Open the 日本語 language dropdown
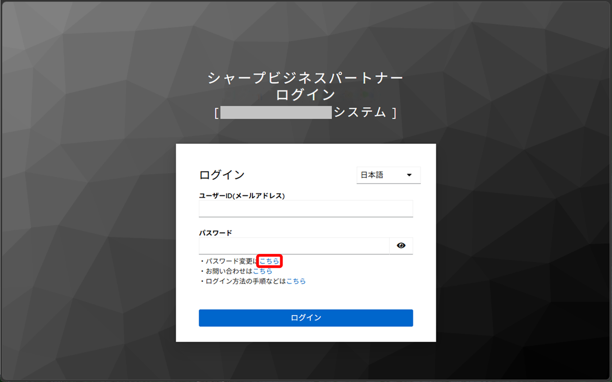Screen dimensions: 612x382 [x=388, y=175]
